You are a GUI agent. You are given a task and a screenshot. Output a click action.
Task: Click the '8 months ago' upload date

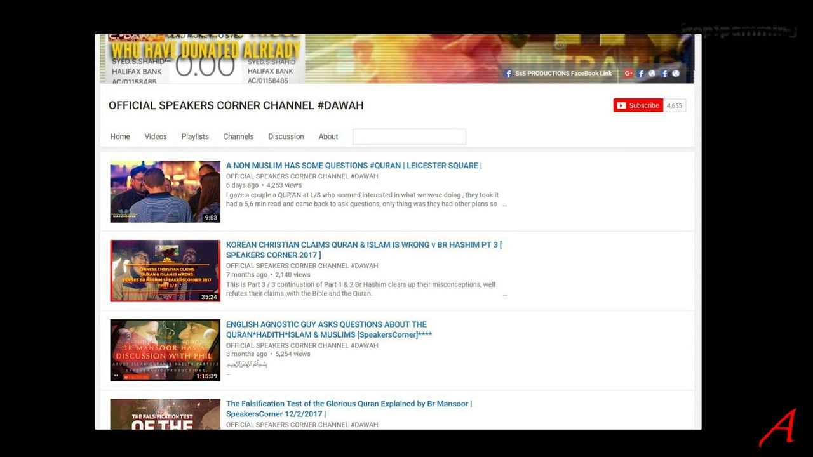tap(246, 354)
